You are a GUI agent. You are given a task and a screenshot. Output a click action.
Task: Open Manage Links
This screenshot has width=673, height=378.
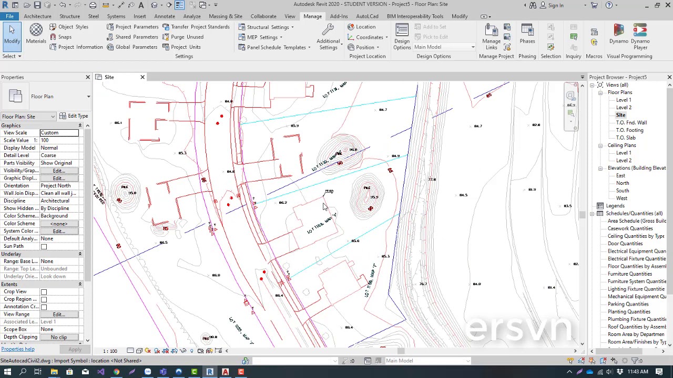[x=491, y=37]
